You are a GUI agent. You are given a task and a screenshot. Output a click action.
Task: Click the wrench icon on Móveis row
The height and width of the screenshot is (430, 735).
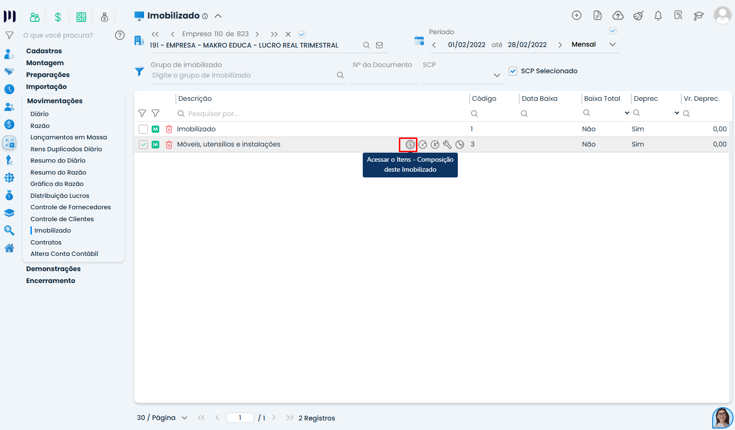tap(447, 145)
